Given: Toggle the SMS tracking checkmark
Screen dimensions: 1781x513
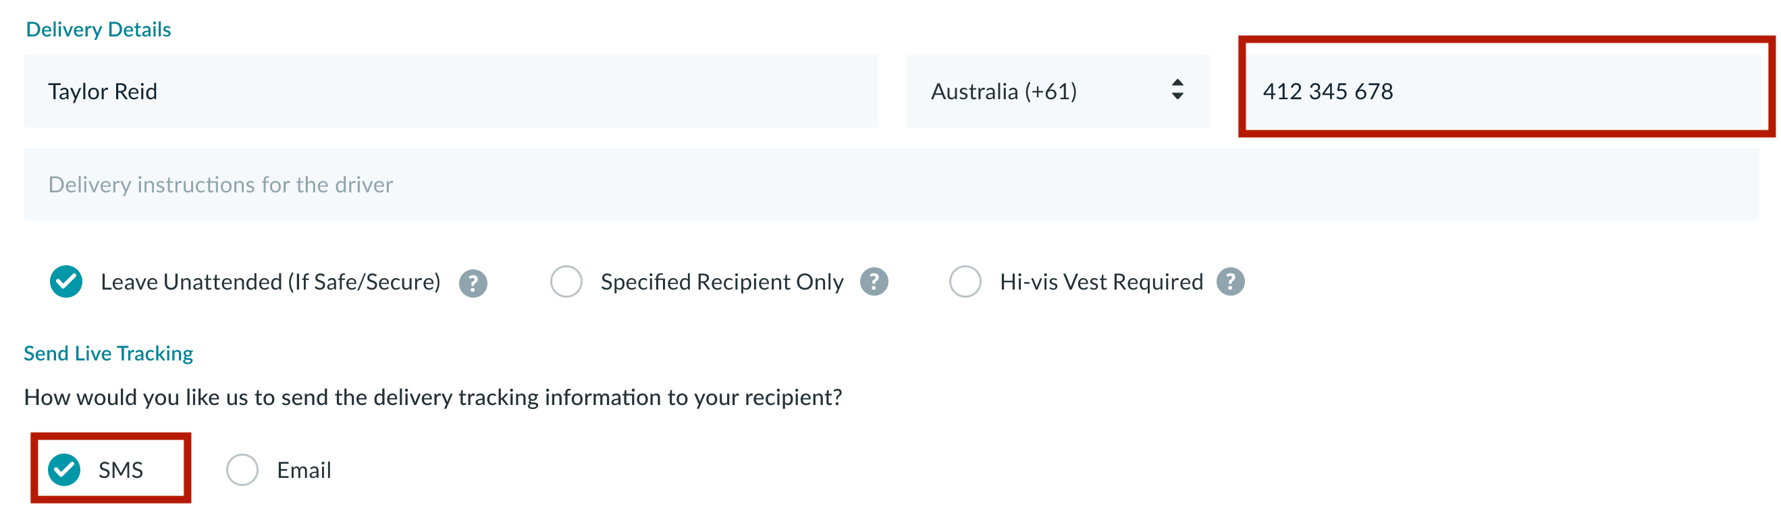Looking at the screenshot, I should (64, 470).
